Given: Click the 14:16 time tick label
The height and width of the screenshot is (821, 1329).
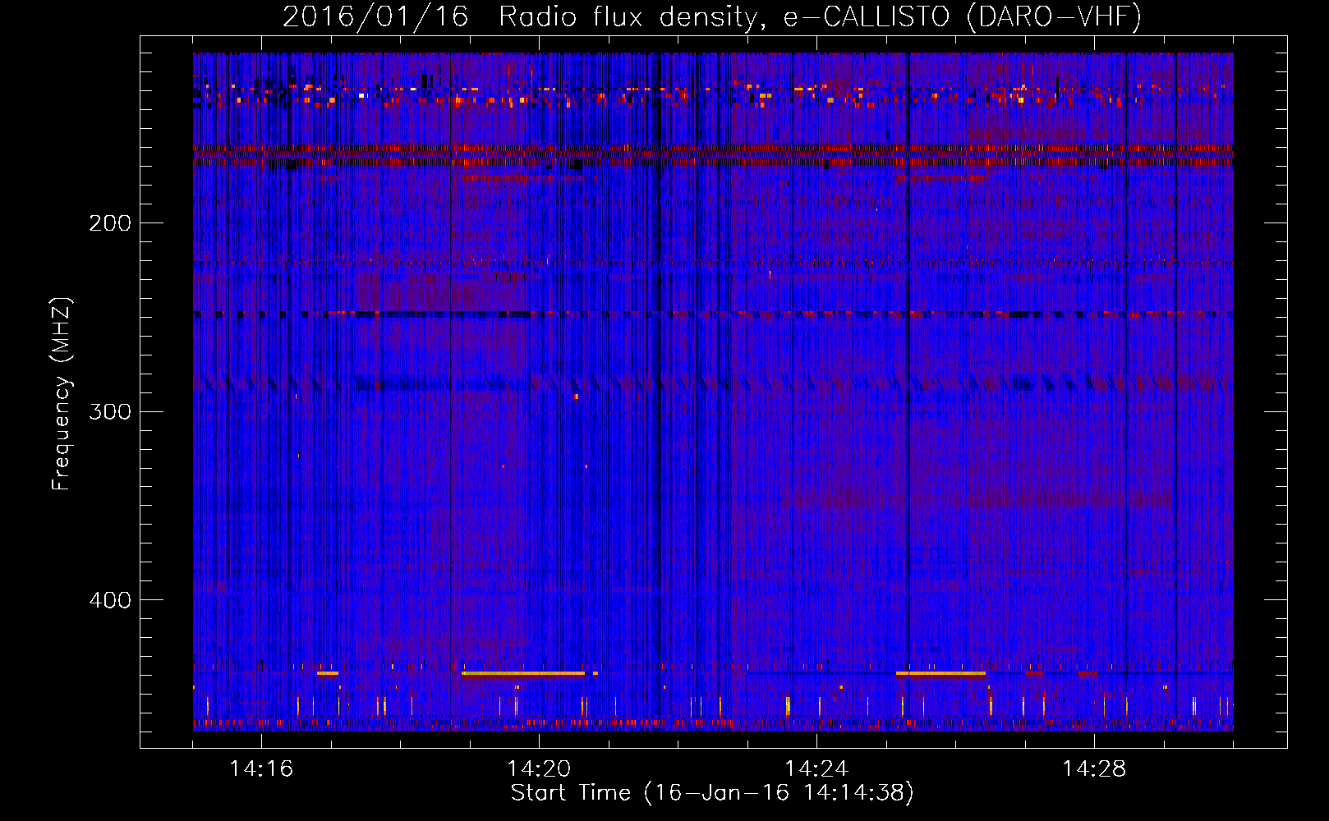Looking at the screenshot, I should (x=261, y=769).
